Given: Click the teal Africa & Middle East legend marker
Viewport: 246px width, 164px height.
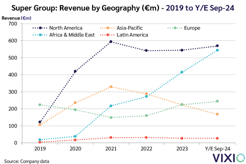Looking at the screenshot, I should point(40,35).
